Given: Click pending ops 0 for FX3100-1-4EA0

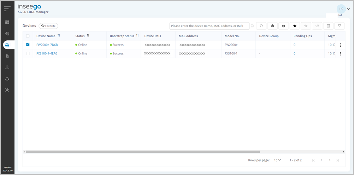Looking at the screenshot, I should [x=294, y=53].
